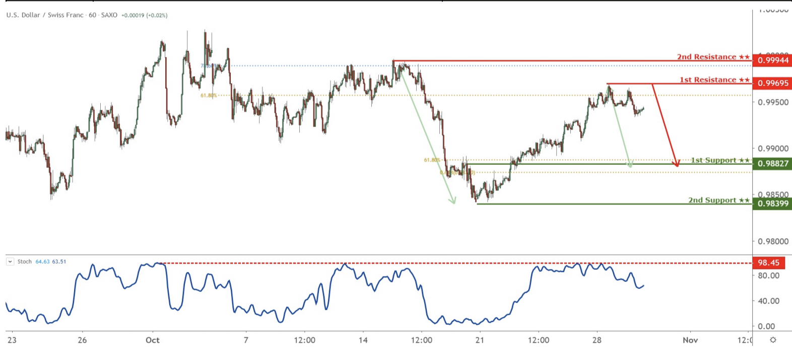
Task: Open chart settings gear icon
Action: point(773,340)
